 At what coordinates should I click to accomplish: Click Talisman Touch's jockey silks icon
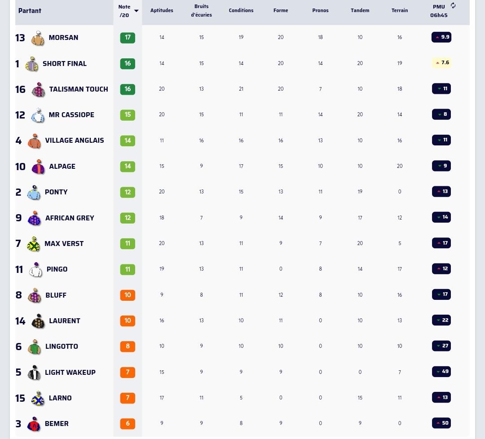38,90
